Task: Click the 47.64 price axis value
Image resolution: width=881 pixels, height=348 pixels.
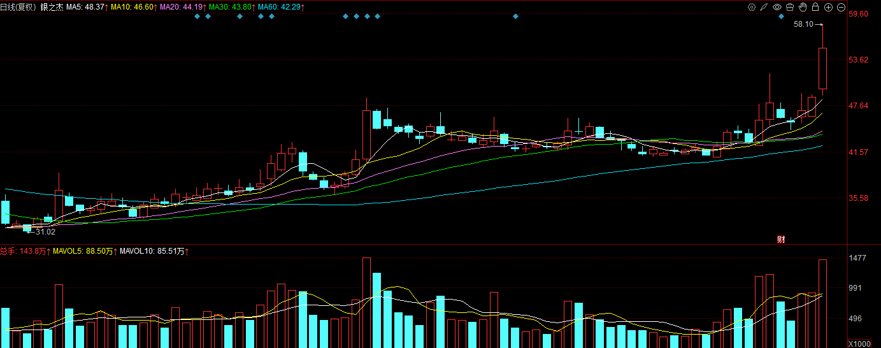Action: [859, 106]
